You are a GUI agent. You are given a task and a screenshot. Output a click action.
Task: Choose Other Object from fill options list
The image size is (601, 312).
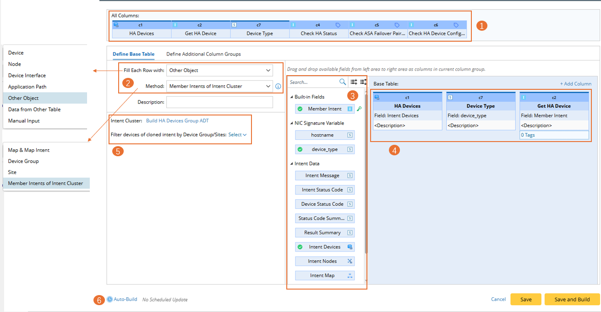[45, 98]
